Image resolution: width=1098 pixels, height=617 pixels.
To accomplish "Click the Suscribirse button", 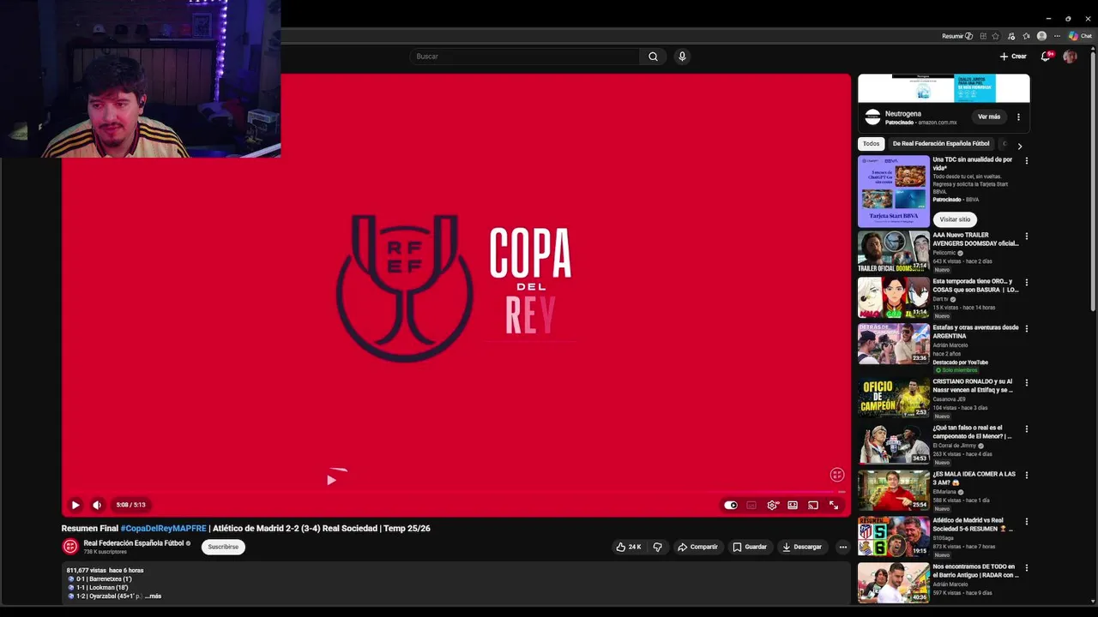I will 223,547.
